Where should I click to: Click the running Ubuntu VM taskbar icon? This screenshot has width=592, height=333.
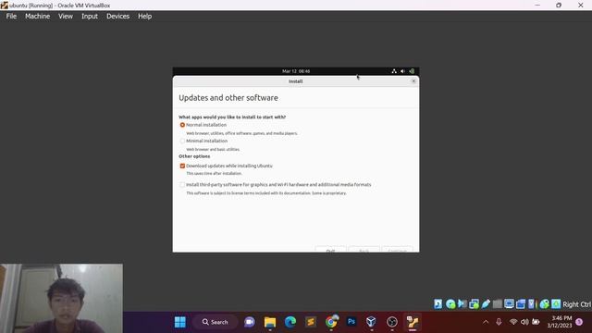[413, 322]
